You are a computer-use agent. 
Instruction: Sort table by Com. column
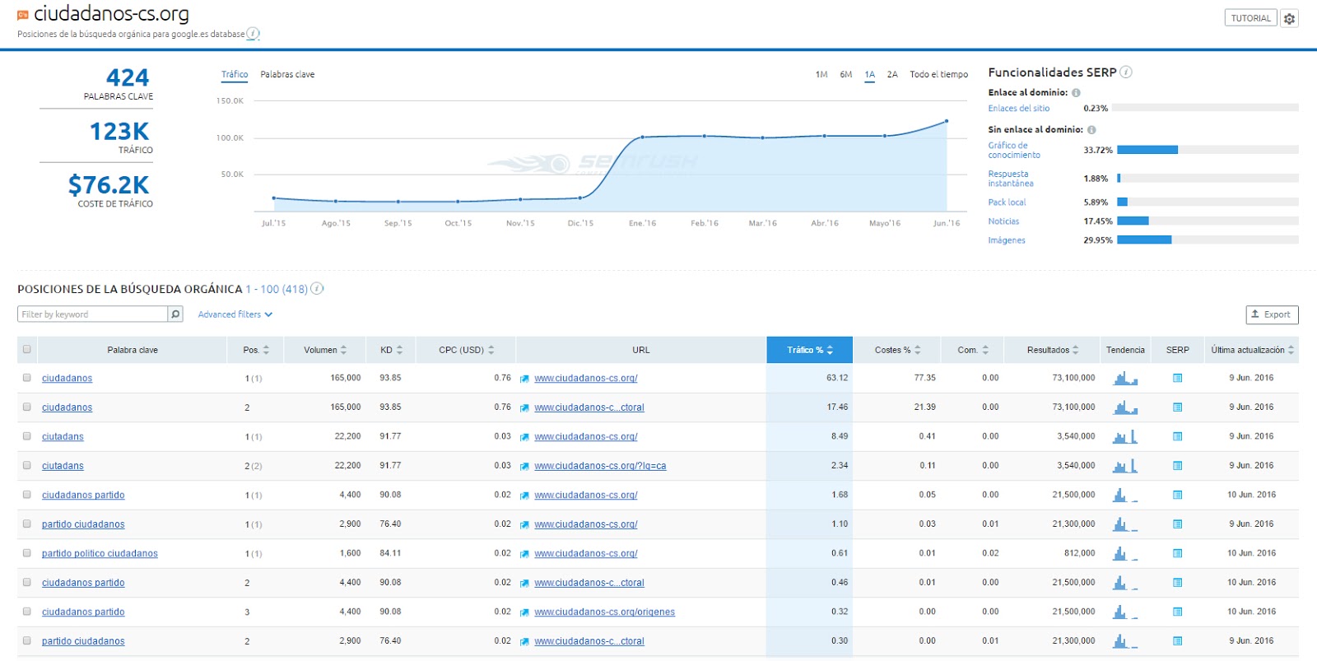(x=973, y=350)
